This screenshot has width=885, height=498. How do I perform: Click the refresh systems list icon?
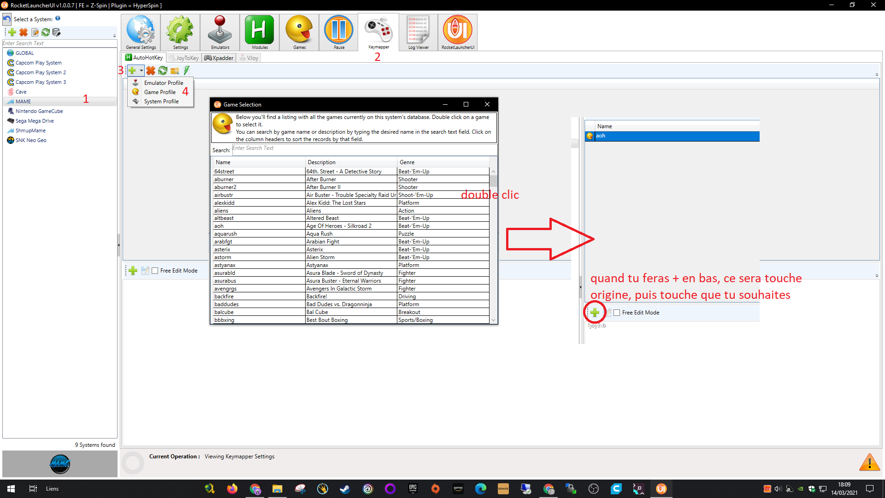(x=45, y=32)
